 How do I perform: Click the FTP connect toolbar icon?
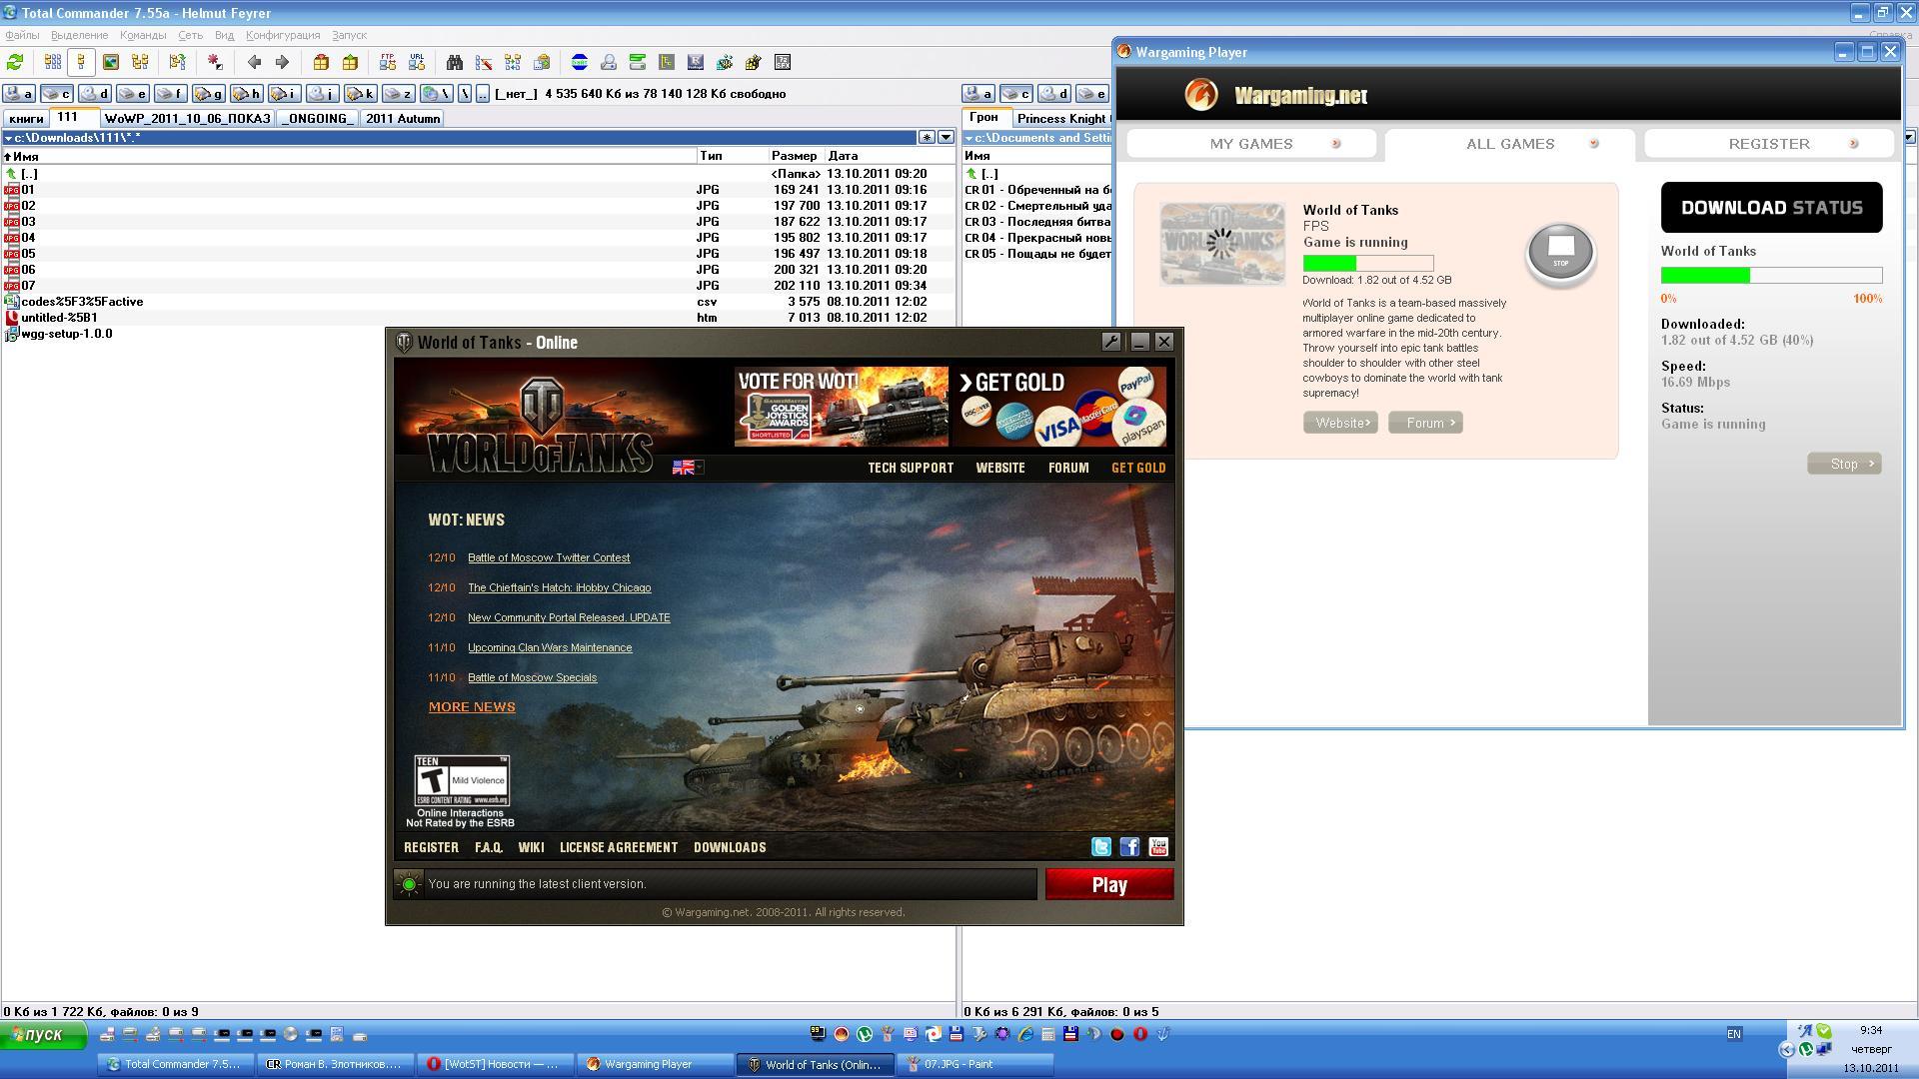pos(388,62)
